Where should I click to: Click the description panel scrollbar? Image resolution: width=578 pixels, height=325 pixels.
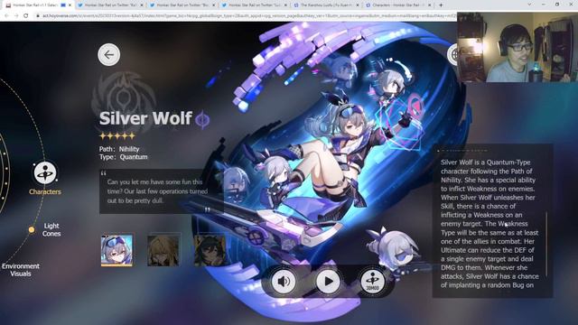click(546, 244)
